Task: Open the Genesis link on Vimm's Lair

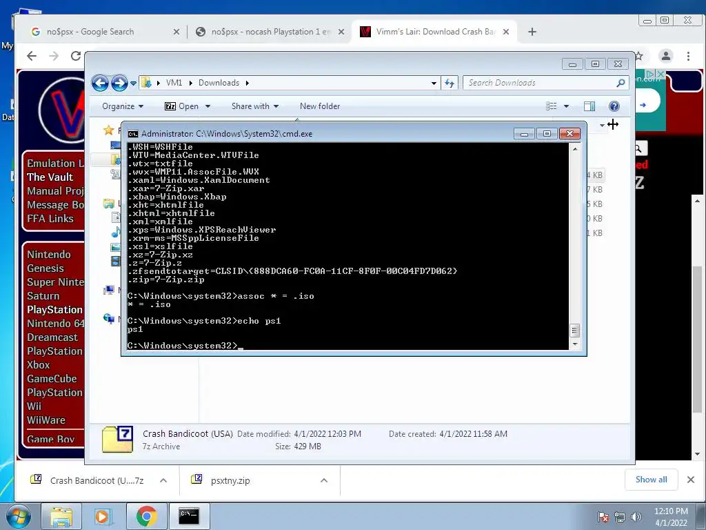Action: [x=46, y=268]
